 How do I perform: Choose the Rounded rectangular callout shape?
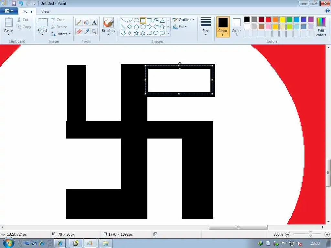tap(149, 33)
